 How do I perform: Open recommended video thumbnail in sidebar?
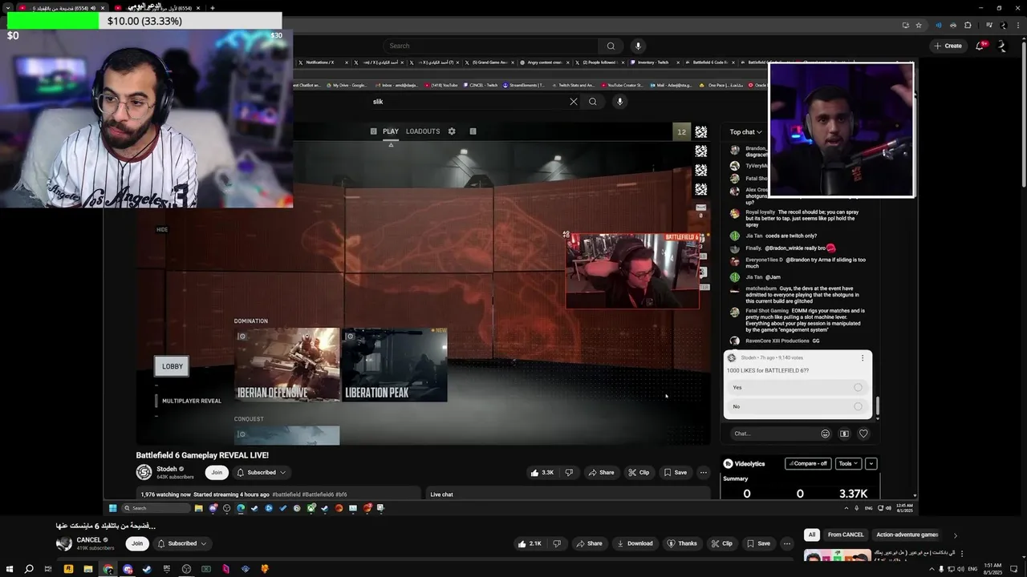point(837,555)
